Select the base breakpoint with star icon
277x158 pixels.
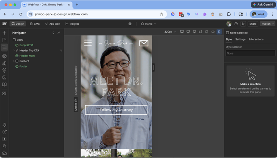(x=201, y=32)
